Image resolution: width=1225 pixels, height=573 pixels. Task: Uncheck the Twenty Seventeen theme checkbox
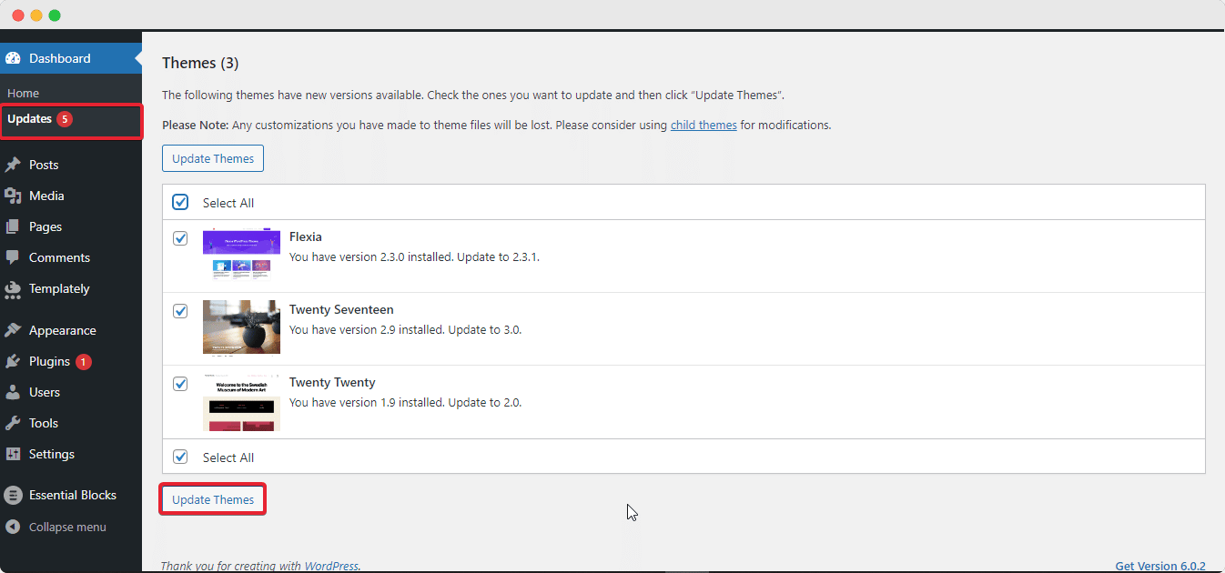click(x=180, y=311)
